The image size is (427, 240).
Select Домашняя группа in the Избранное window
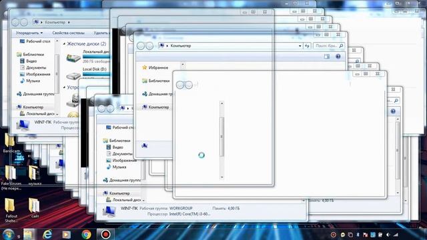point(157,94)
